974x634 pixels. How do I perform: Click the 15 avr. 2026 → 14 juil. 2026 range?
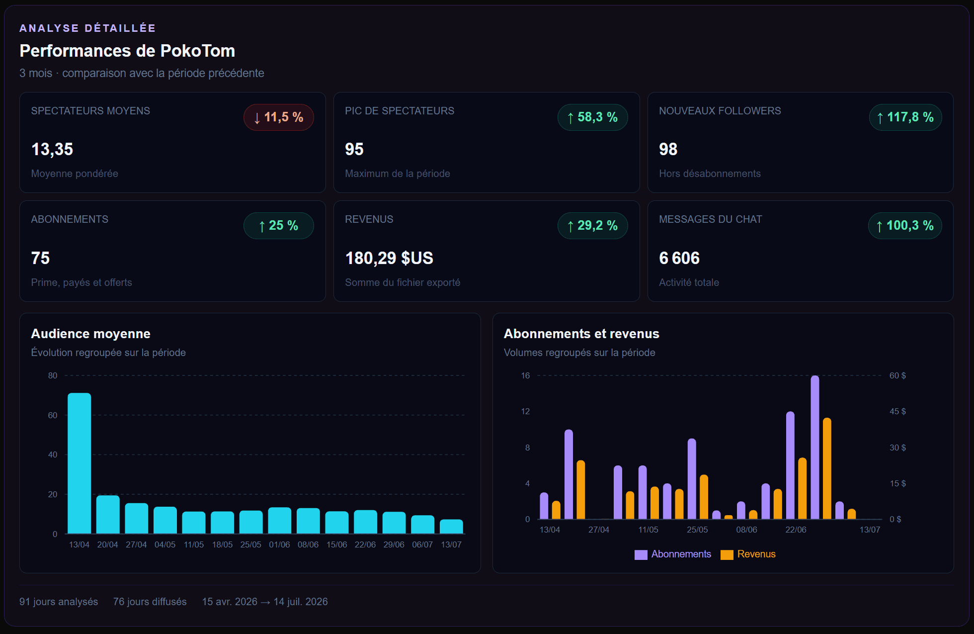265,602
